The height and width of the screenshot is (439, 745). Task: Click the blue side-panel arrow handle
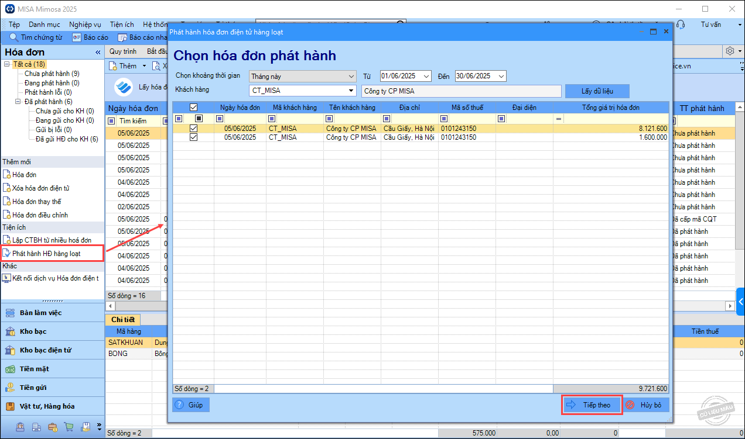click(740, 302)
